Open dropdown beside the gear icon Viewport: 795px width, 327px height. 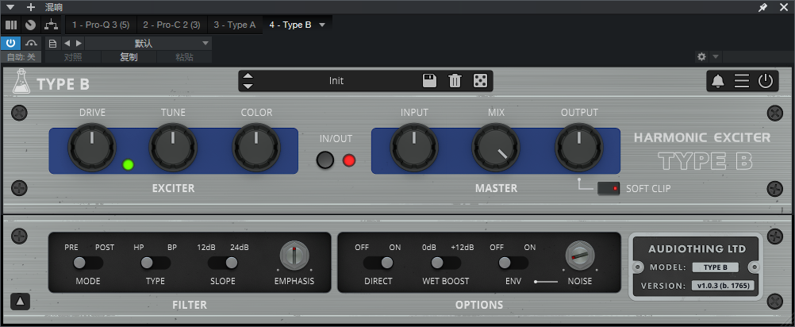point(716,57)
